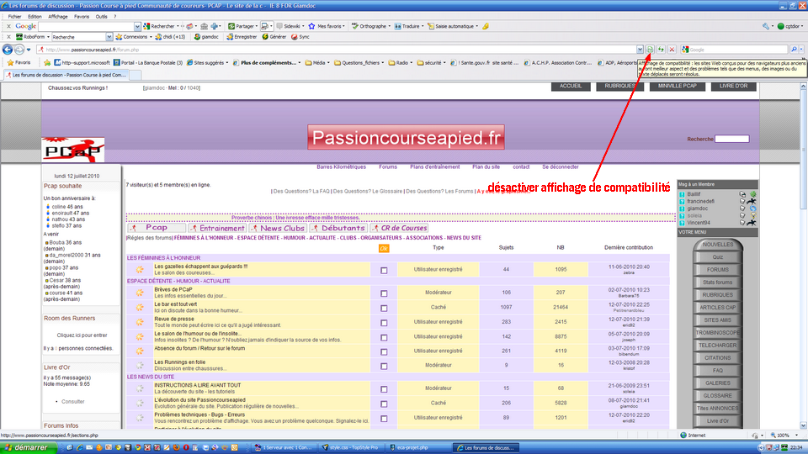Open the Barres Kilométriques link
The height and width of the screenshot is (454, 808).
(x=341, y=166)
